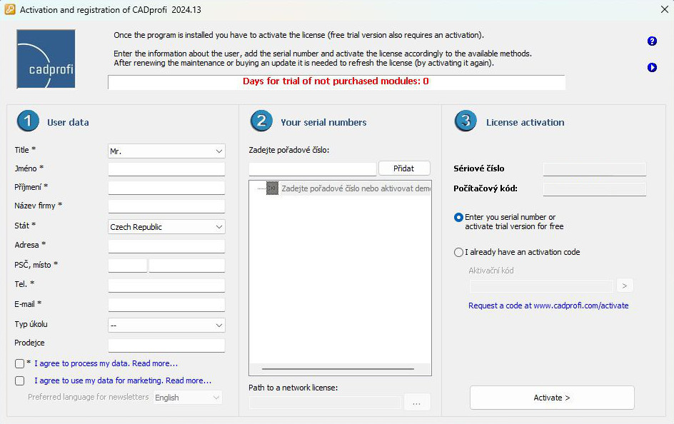
Task: Open Request a code at cadprofi.com/activate link
Action: tap(548, 306)
